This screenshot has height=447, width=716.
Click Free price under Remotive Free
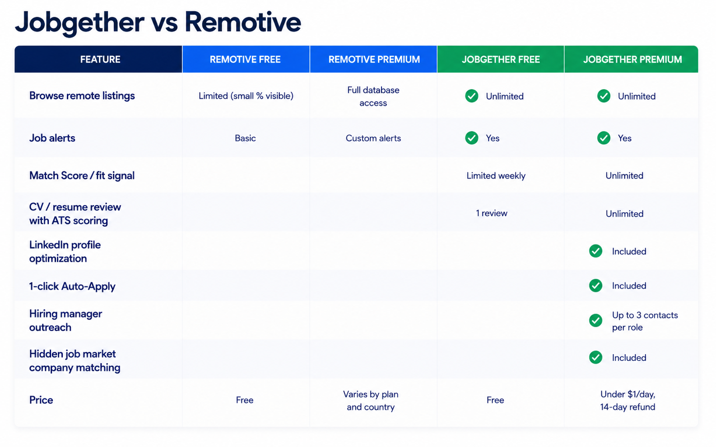coord(245,400)
